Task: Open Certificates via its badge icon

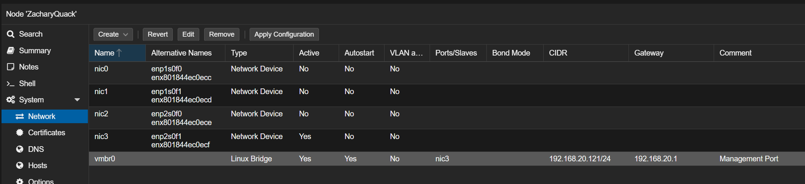Action: click(x=20, y=133)
